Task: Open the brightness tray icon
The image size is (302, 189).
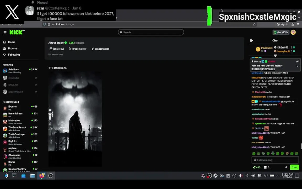Action: (253, 176)
